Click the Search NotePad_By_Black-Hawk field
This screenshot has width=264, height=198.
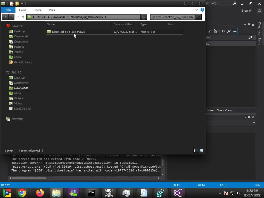[x=173, y=17]
